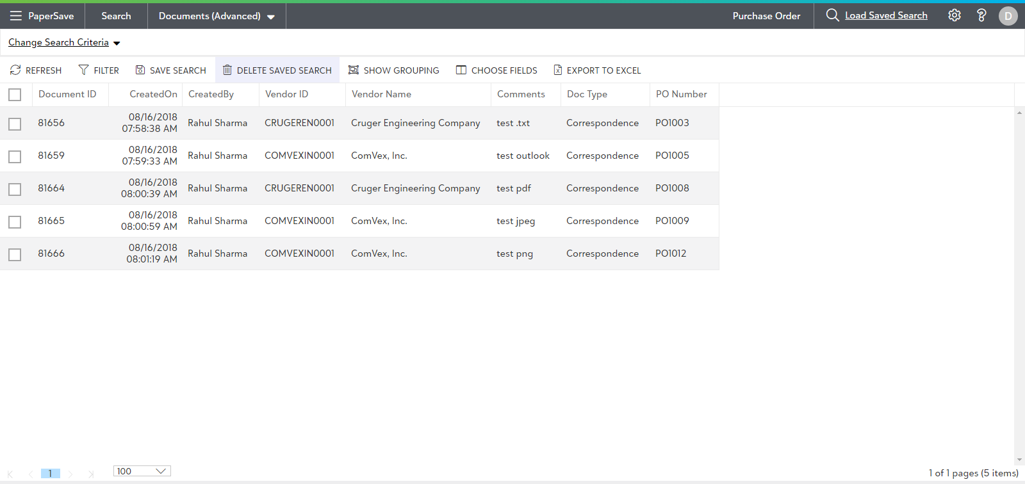Open the PaperSave hamburger menu icon

pos(16,16)
